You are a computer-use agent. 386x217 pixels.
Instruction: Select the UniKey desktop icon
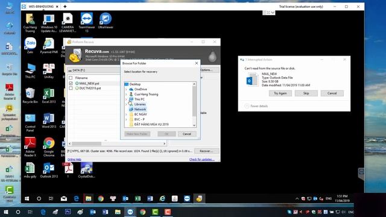(x=49, y=71)
